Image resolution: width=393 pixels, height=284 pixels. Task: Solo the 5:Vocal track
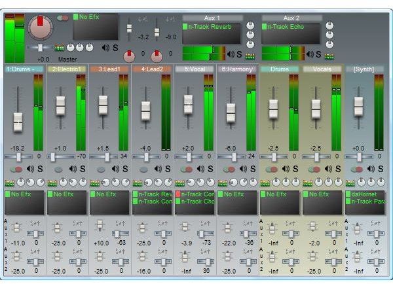coord(210,169)
